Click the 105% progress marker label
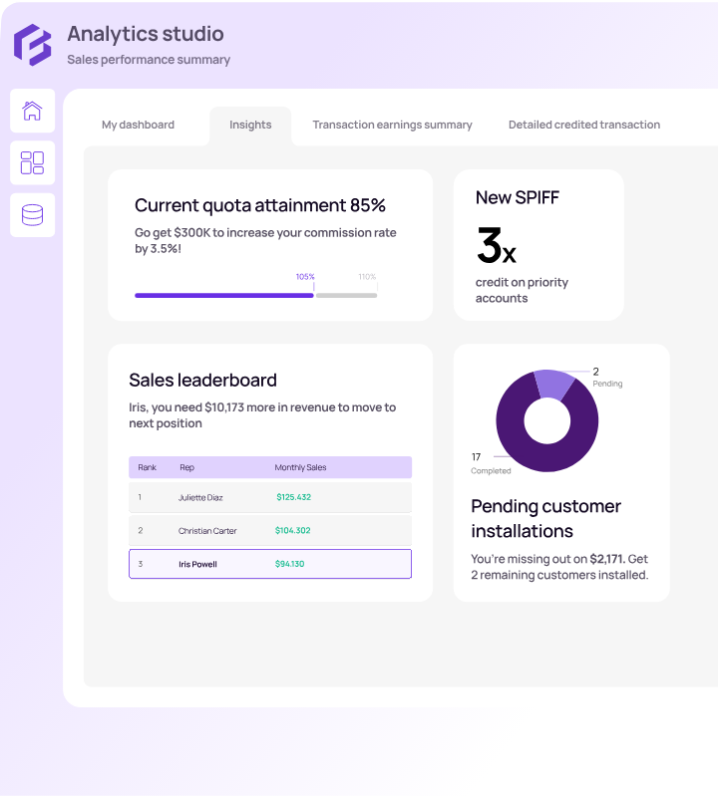 305,277
